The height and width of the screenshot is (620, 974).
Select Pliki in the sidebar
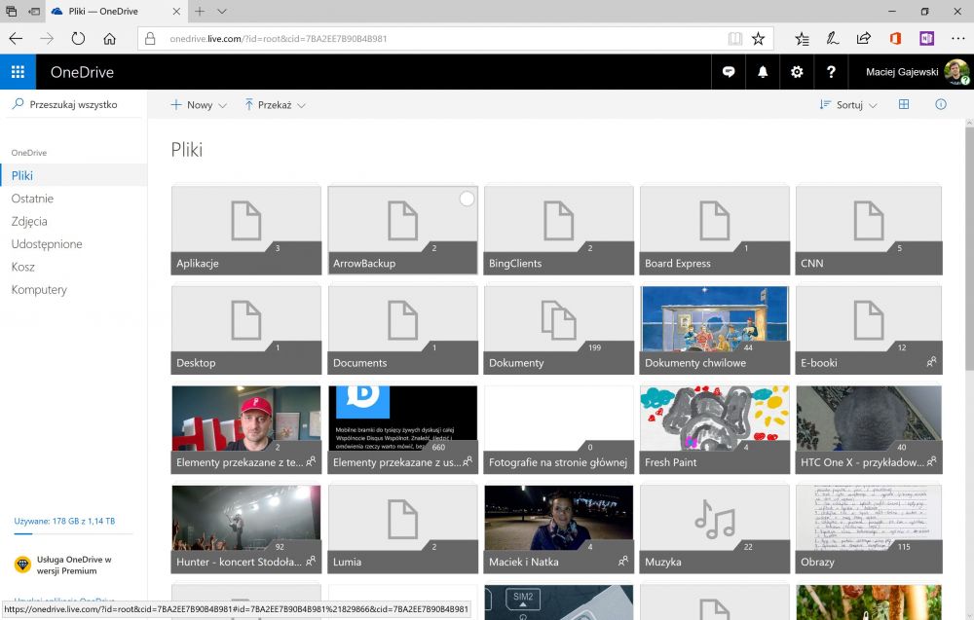pyautogui.click(x=73, y=175)
